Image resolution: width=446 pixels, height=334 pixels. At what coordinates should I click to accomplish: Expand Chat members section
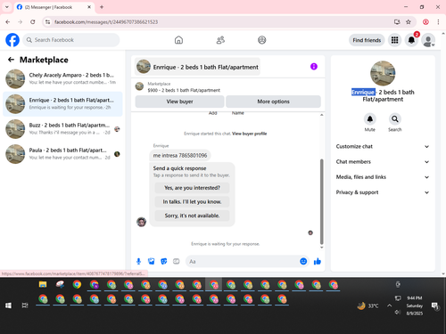[383, 162]
